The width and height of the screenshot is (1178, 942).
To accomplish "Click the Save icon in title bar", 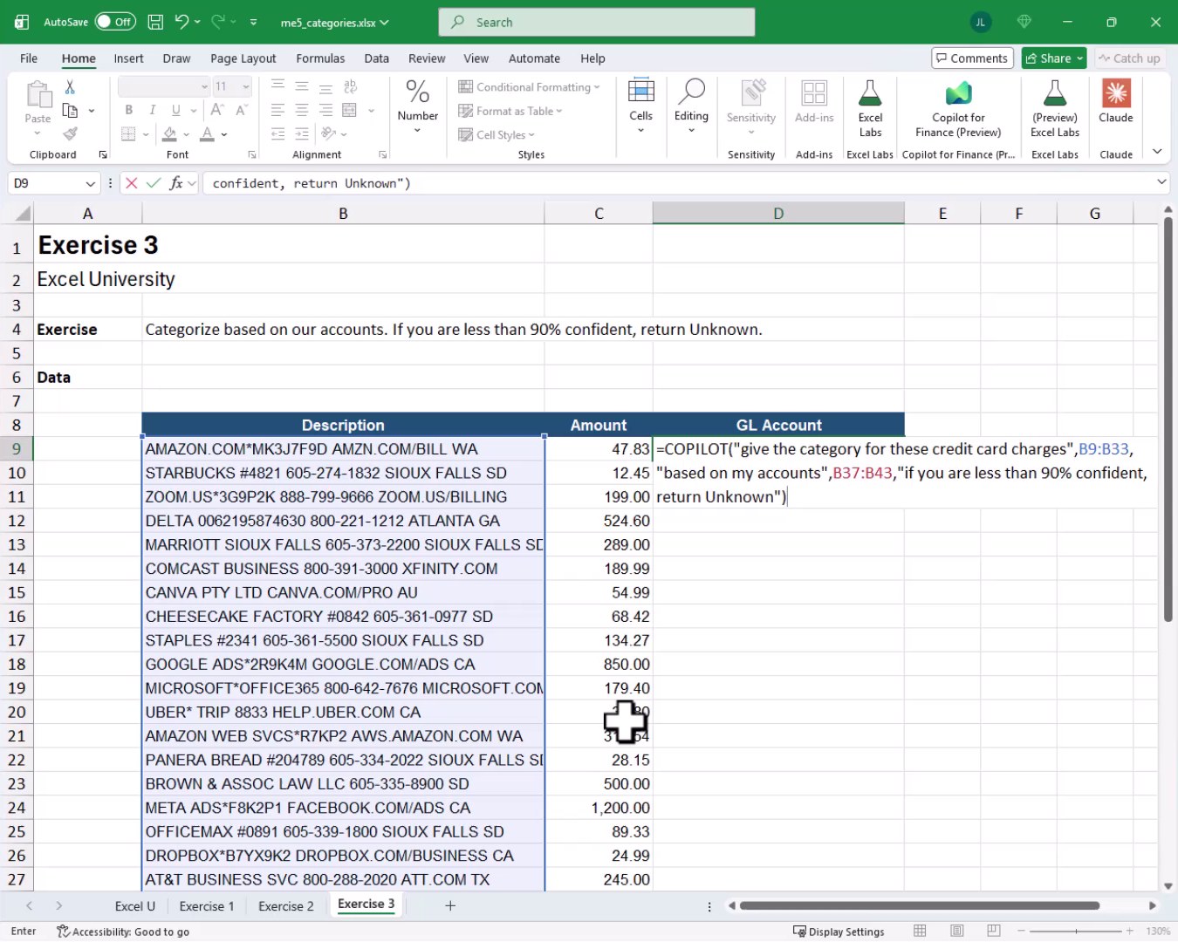I will 155,23.
